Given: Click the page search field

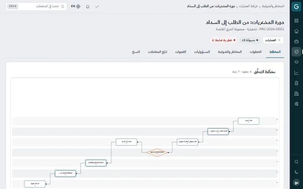Looking at the screenshot, I should pyautogui.click(x=37, y=6).
